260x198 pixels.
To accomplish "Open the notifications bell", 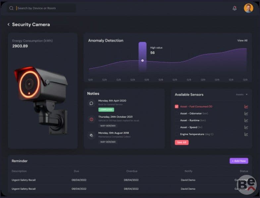I will pos(234,8).
